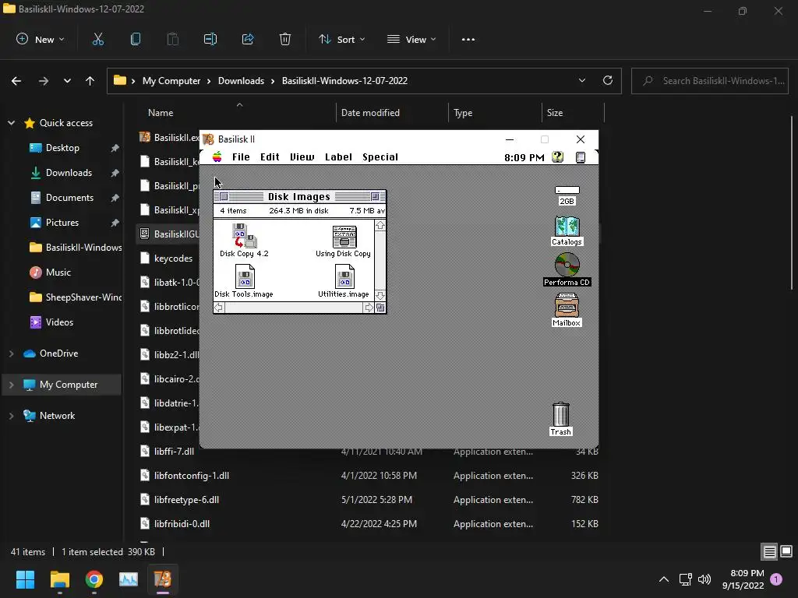Viewport: 798px width, 598px height.
Task: Select the 2GB disk icon on Mac desktop
Action: click(567, 191)
